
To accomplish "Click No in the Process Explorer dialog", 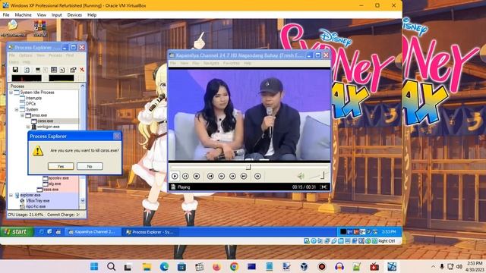I will [90, 166].
